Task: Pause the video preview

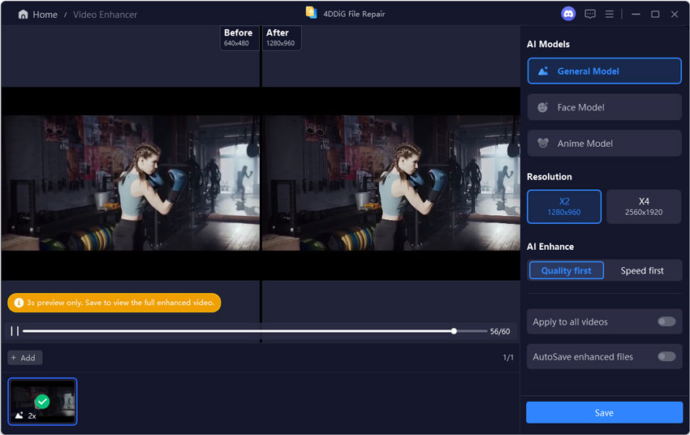Action: [x=15, y=331]
